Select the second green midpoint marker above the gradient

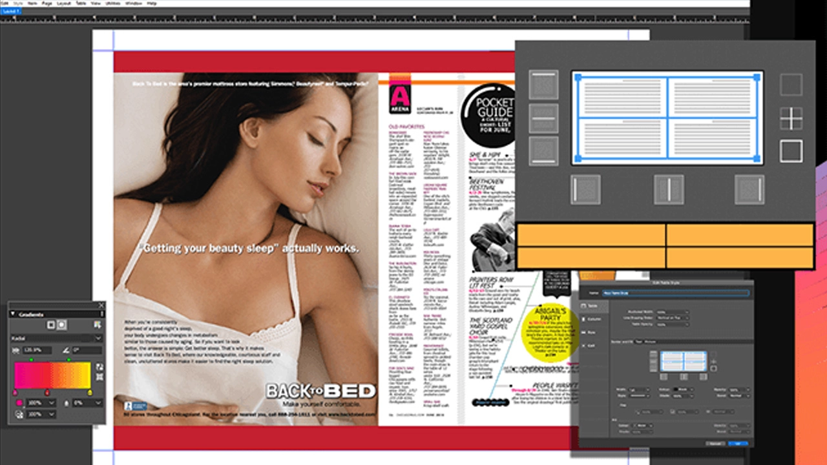coord(68,360)
